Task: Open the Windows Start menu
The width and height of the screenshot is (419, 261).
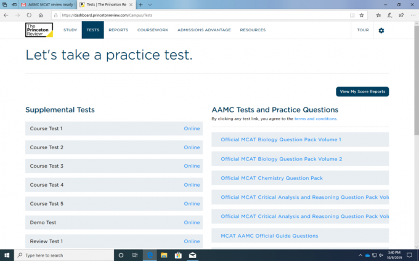Action: (7, 255)
